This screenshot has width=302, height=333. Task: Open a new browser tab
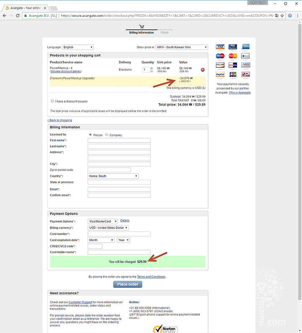[x=54, y=8]
